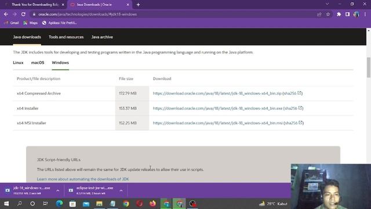Open Tools and resources nav item
Viewport: 371px width, 209px height.
(66, 37)
